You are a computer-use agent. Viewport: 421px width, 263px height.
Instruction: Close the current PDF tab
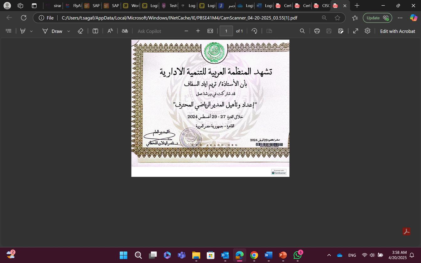(345, 6)
